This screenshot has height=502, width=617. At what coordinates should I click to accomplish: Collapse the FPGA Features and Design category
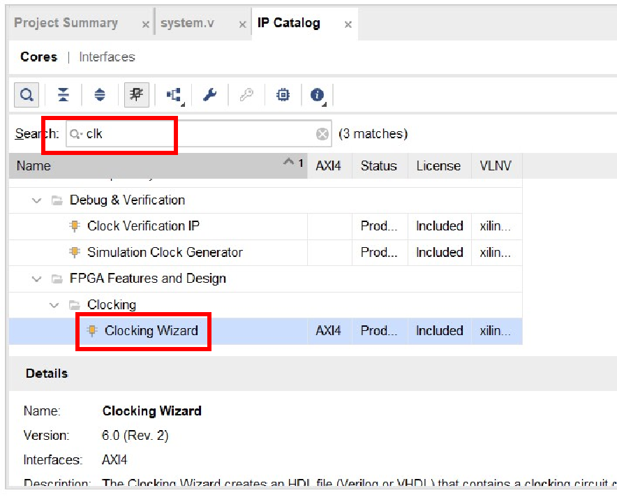tap(36, 279)
